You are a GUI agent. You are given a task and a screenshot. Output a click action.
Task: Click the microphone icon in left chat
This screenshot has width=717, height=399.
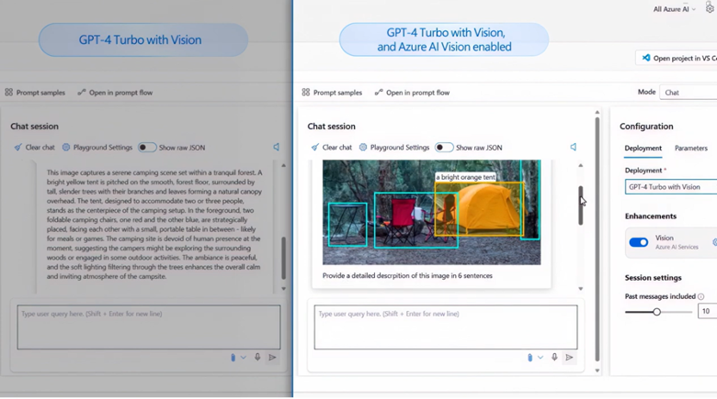[x=257, y=357]
